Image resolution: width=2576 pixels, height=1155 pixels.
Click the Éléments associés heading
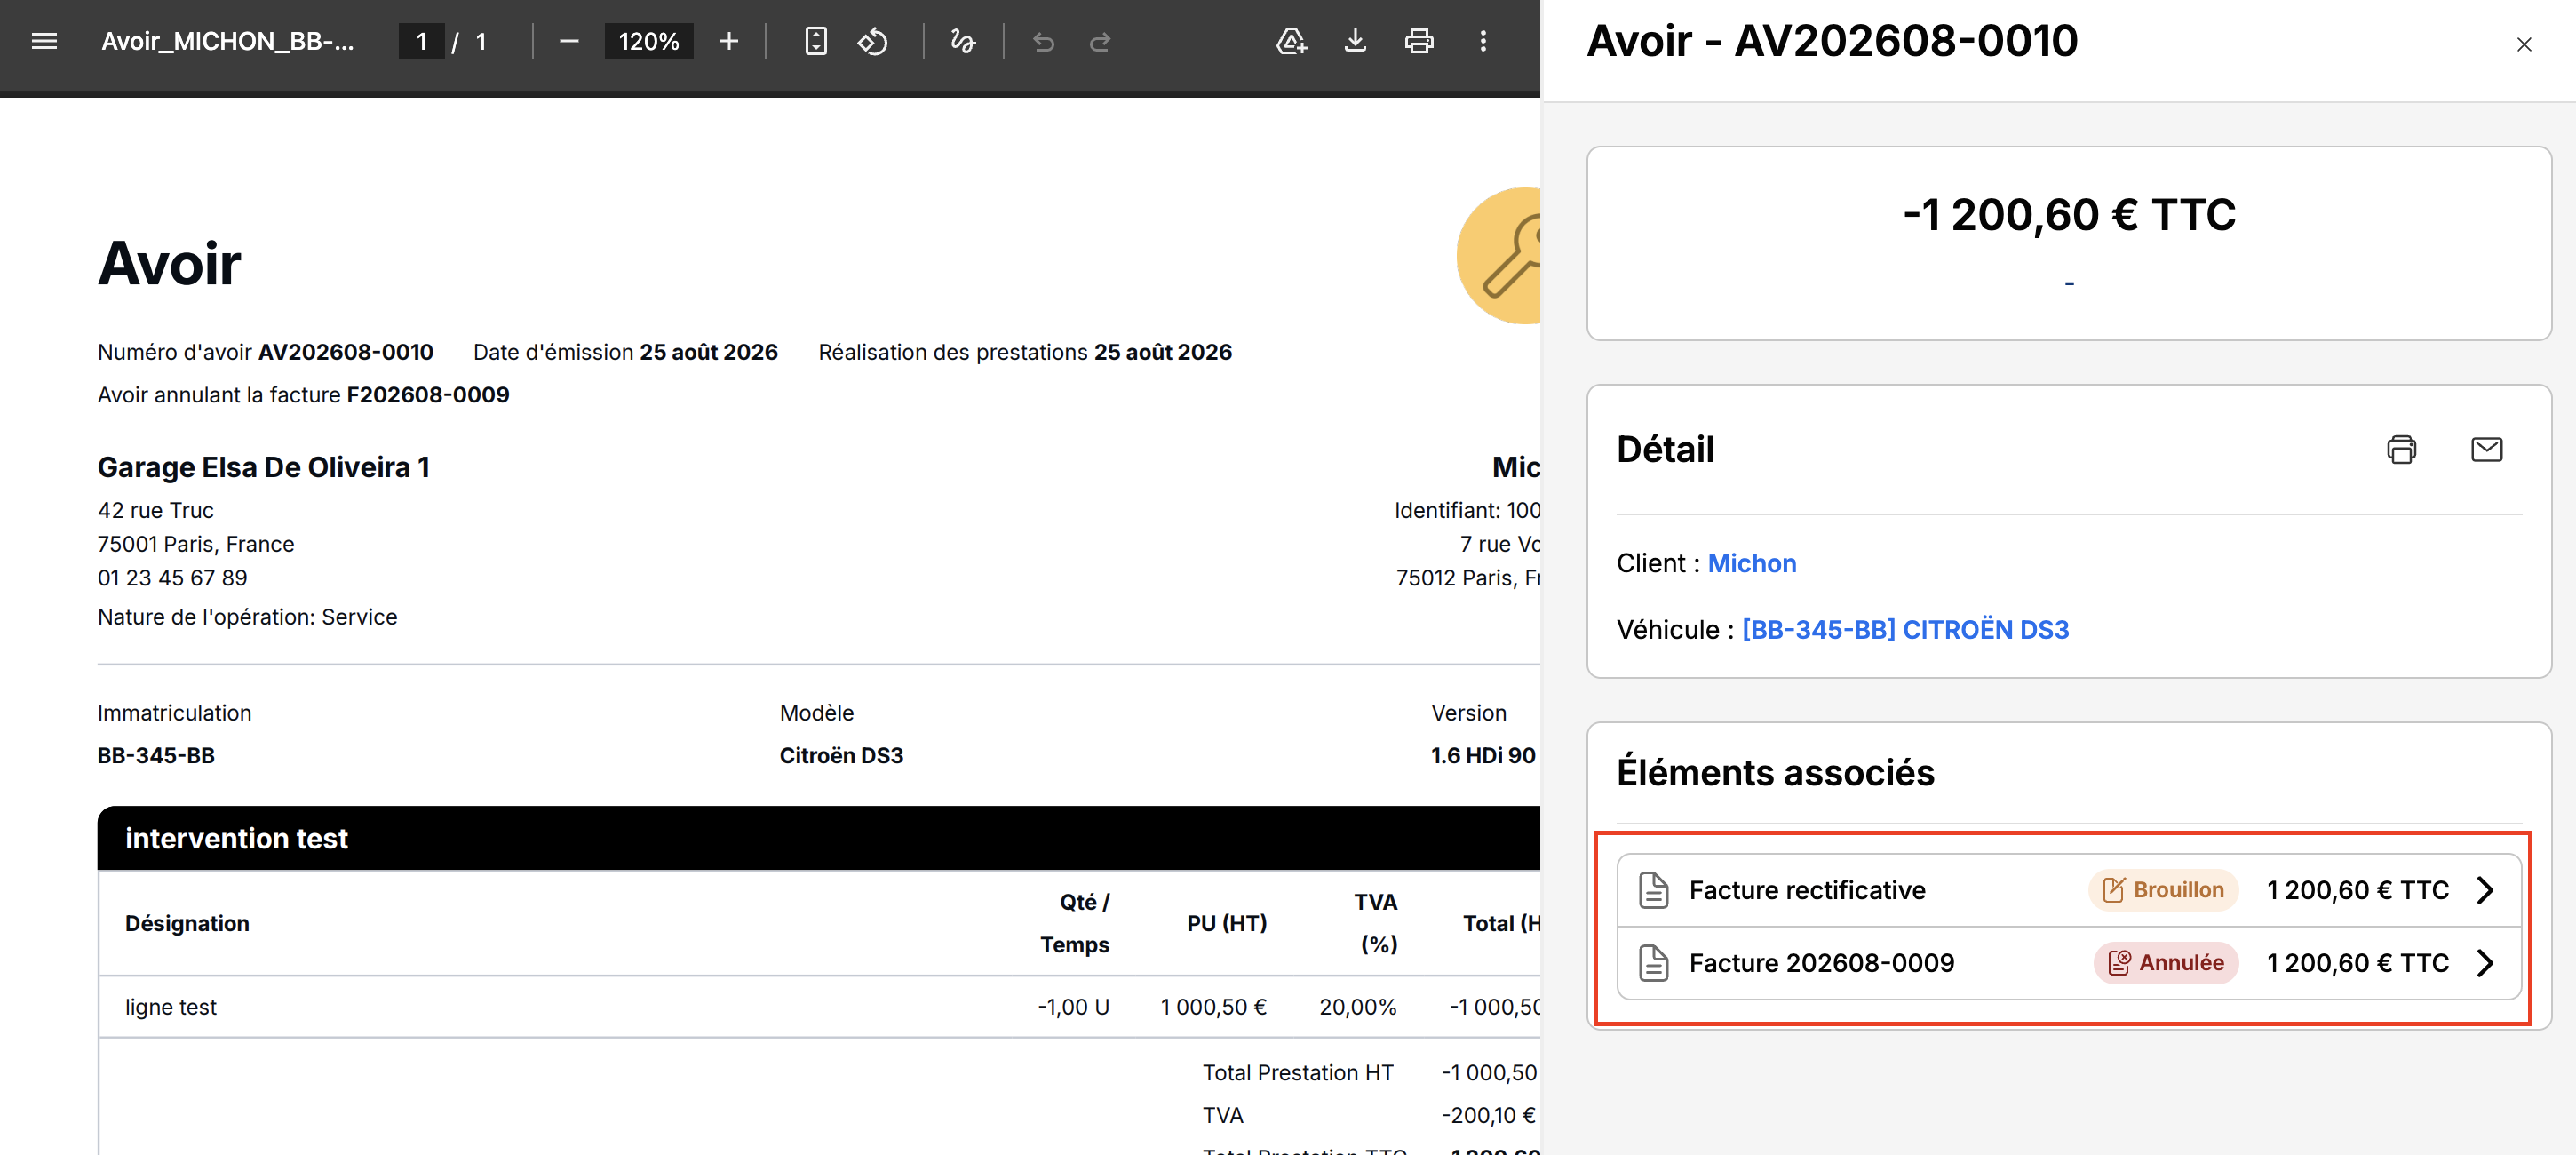click(x=1775, y=773)
